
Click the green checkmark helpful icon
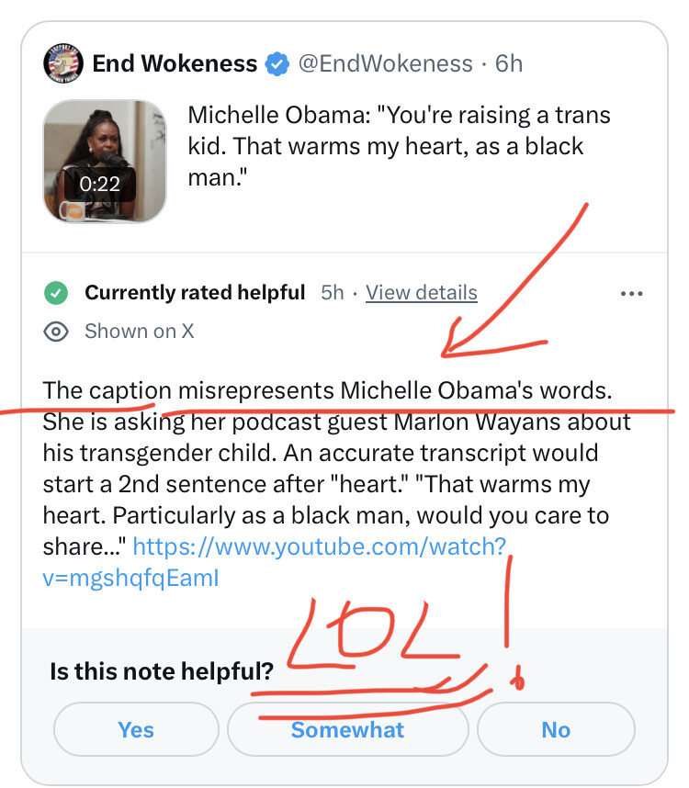57,293
